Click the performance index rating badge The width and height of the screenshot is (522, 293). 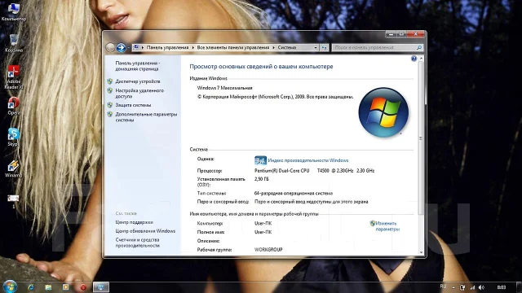(260, 160)
